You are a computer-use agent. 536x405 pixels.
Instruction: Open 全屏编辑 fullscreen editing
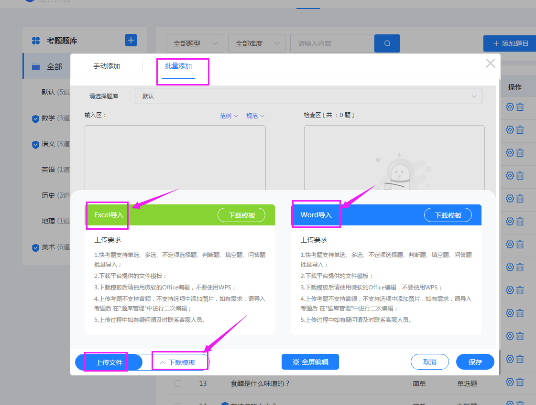coord(310,362)
